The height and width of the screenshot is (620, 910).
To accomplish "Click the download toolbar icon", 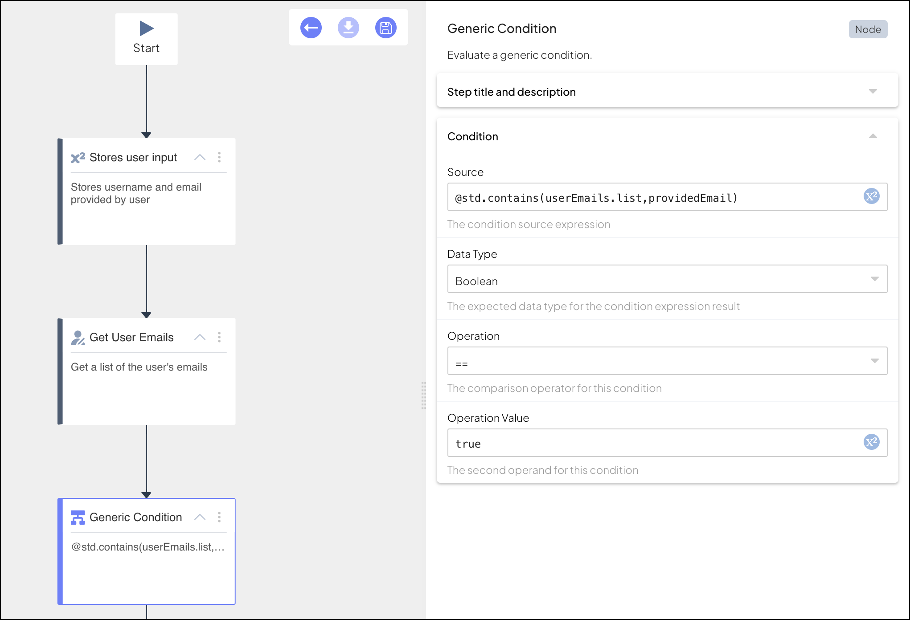I will tap(348, 28).
